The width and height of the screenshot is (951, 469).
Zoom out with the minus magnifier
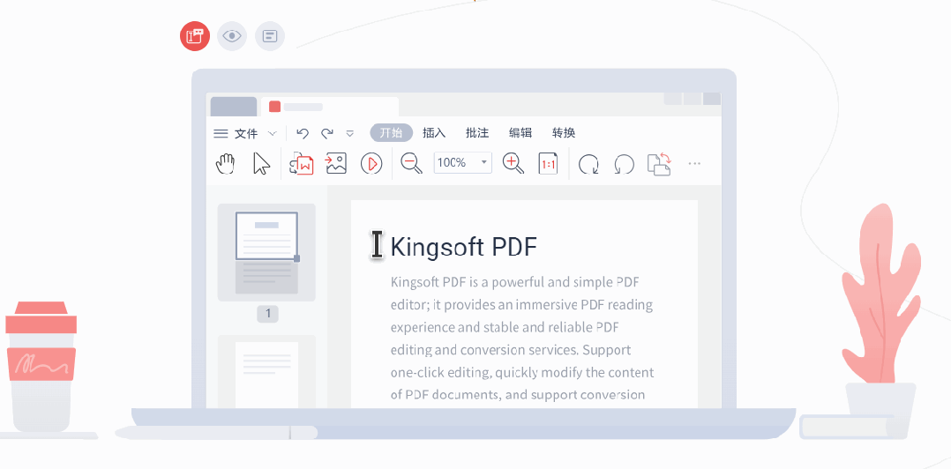pyautogui.click(x=412, y=164)
